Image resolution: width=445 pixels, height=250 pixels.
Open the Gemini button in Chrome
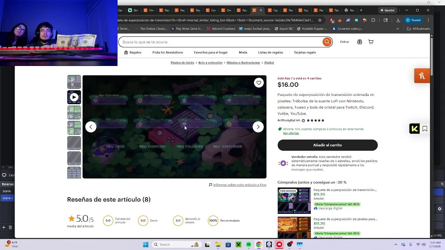387,10
